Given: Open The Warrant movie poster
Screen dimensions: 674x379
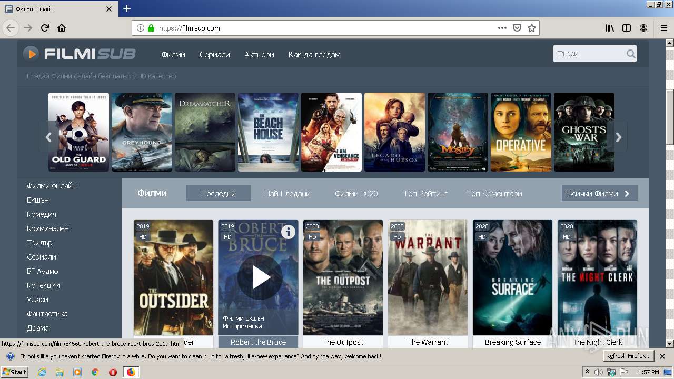Looking at the screenshot, I should (x=428, y=277).
